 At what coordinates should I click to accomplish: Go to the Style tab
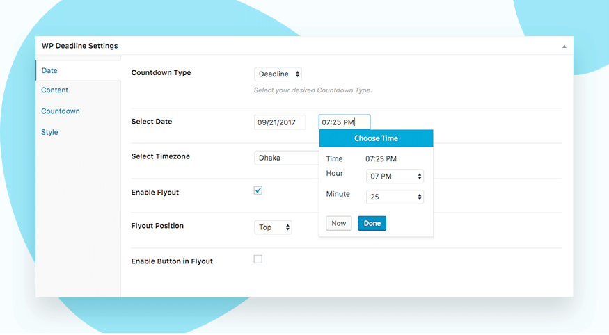(x=49, y=132)
